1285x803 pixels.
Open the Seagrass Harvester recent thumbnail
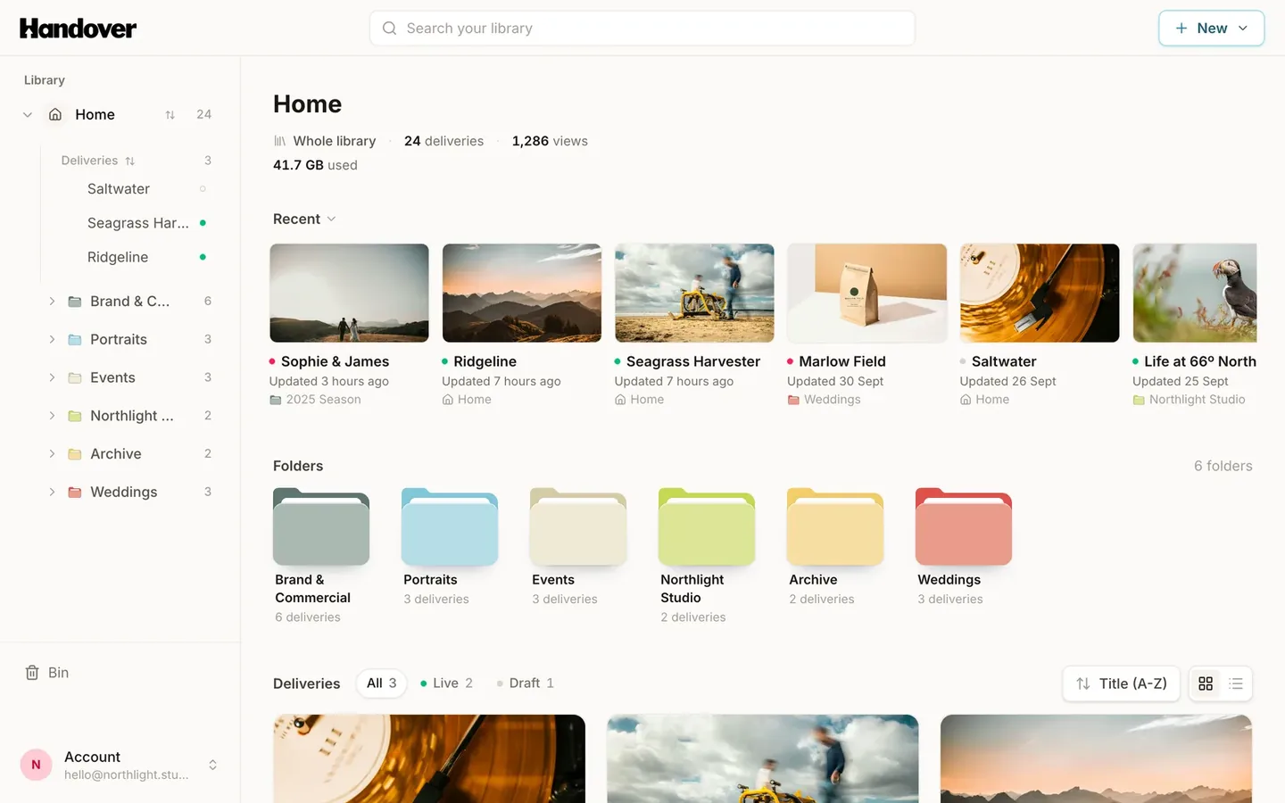coord(694,293)
